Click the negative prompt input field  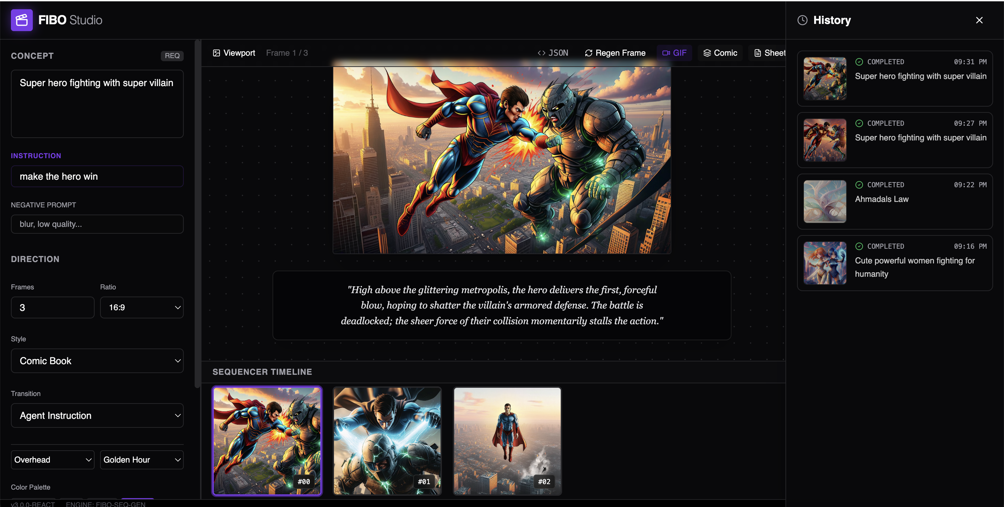coord(97,224)
